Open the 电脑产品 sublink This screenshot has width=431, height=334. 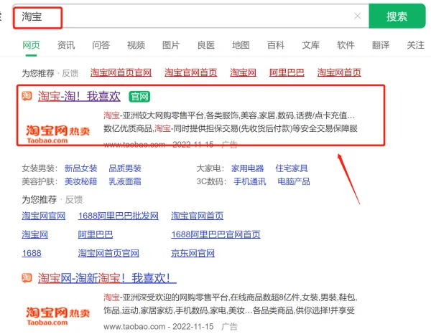coord(294,181)
